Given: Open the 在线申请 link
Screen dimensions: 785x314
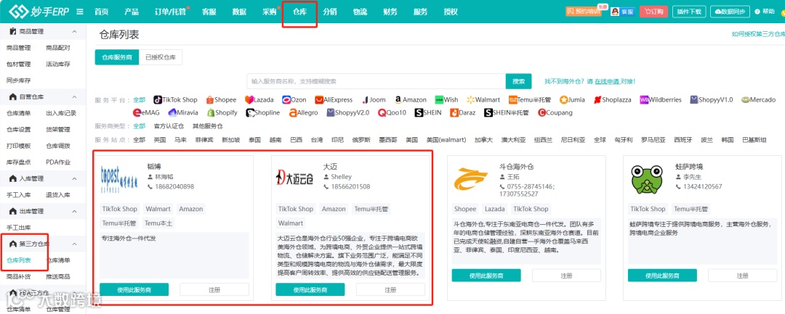Looking at the screenshot, I should pos(607,81).
